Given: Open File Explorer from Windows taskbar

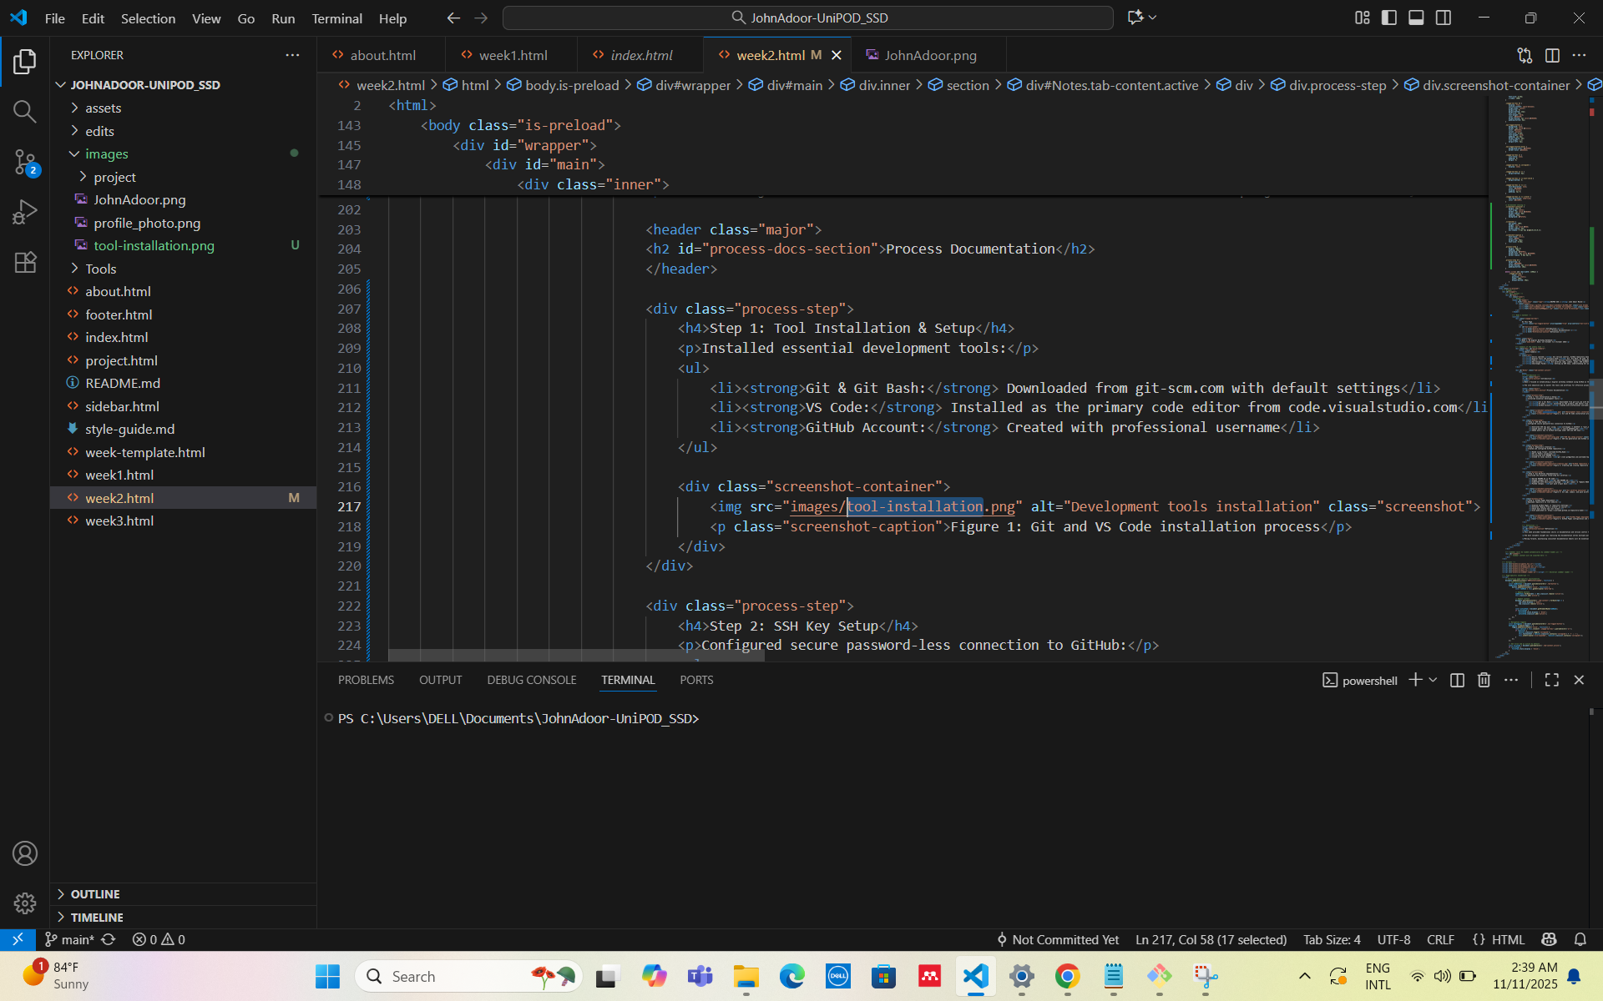Looking at the screenshot, I should [x=746, y=976].
